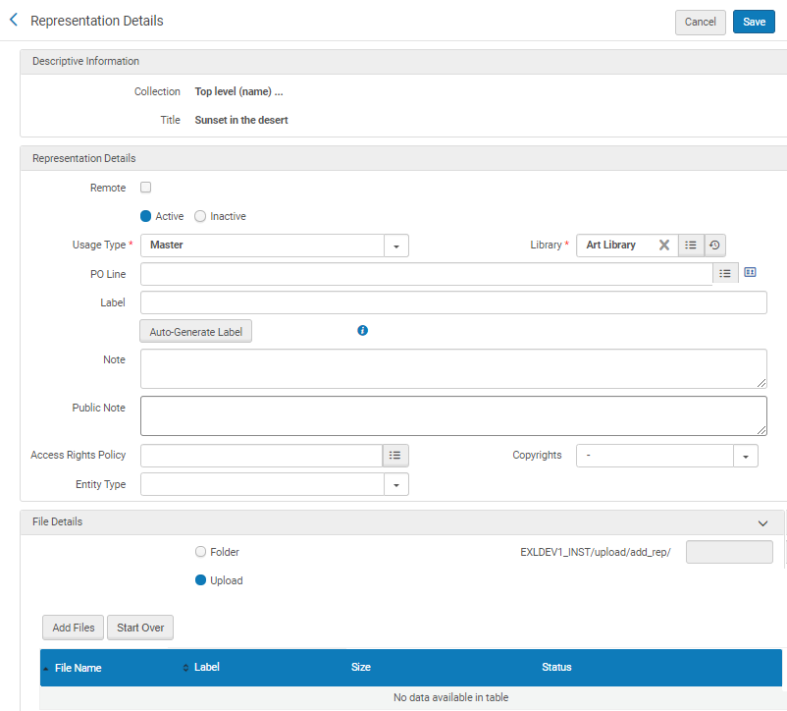Select the Inactive radio button
787x711 pixels.
[x=200, y=216]
